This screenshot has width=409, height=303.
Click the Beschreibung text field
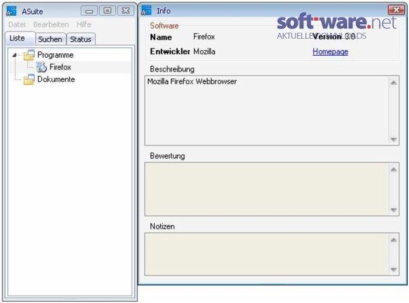click(x=272, y=110)
